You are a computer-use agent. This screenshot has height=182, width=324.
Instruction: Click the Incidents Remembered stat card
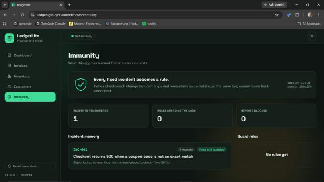click(x=108, y=116)
